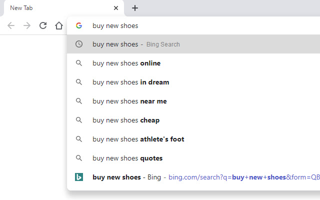
Task: Pick 'buy new shoes cheap' suggestion
Action: pos(126,120)
